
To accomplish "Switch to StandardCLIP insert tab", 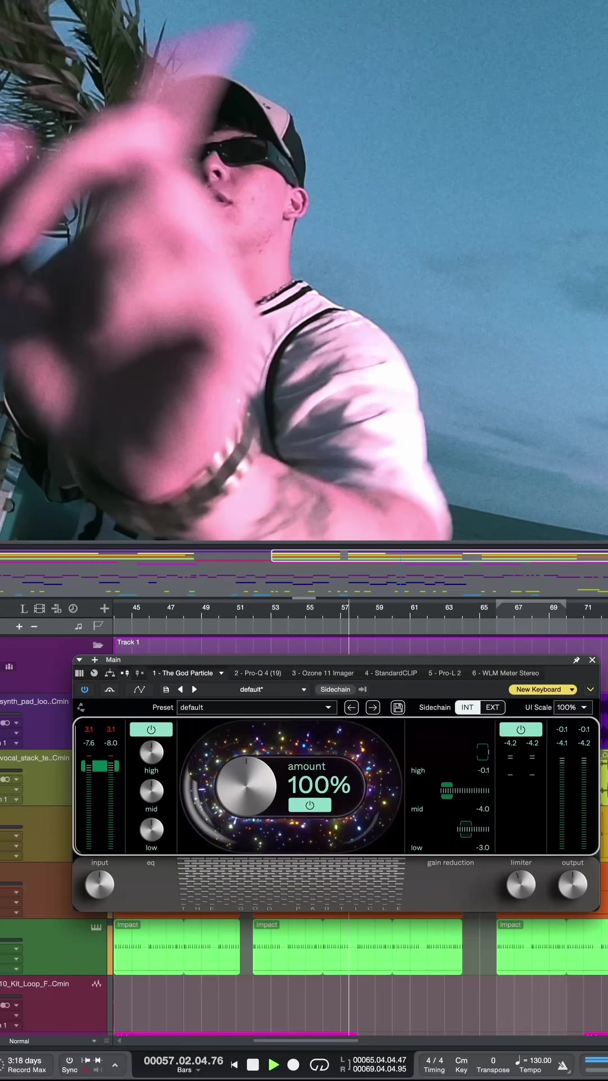I will point(391,673).
